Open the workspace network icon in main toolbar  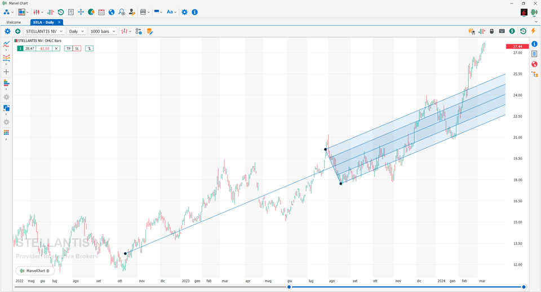(x=7, y=12)
